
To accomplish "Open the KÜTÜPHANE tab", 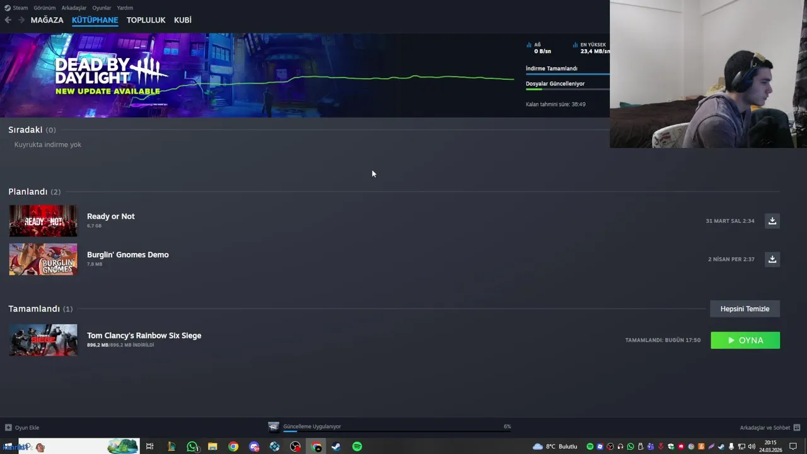I will coord(95,20).
